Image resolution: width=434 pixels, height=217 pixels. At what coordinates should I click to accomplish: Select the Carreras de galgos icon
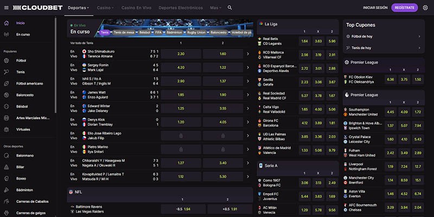[7, 213]
